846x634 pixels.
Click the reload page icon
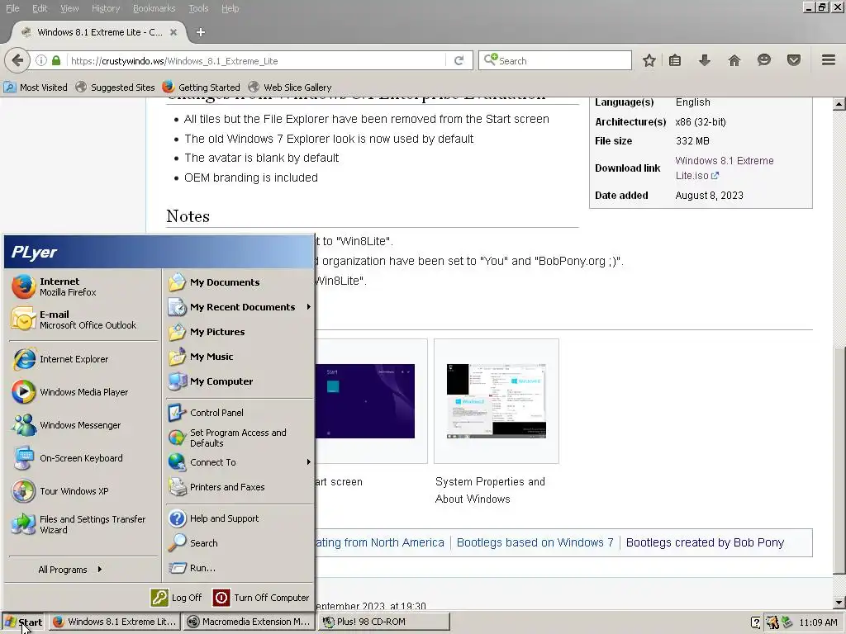pyautogui.click(x=459, y=60)
